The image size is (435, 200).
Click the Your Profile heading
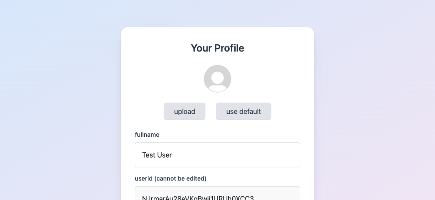point(217,48)
